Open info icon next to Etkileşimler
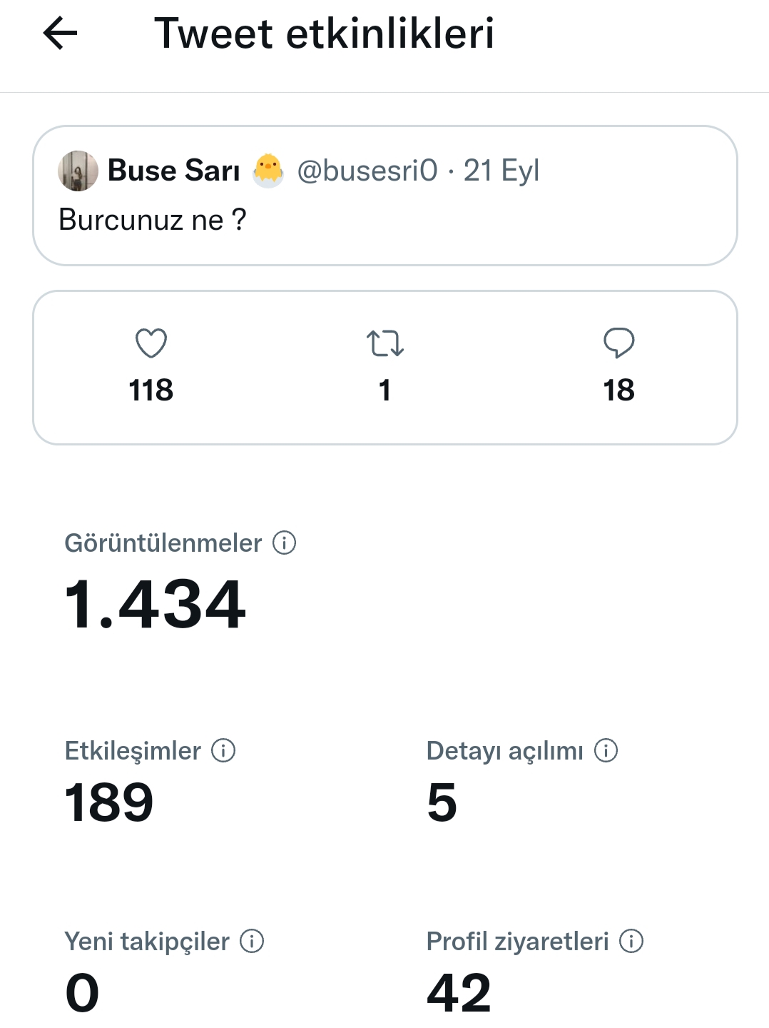 click(223, 750)
